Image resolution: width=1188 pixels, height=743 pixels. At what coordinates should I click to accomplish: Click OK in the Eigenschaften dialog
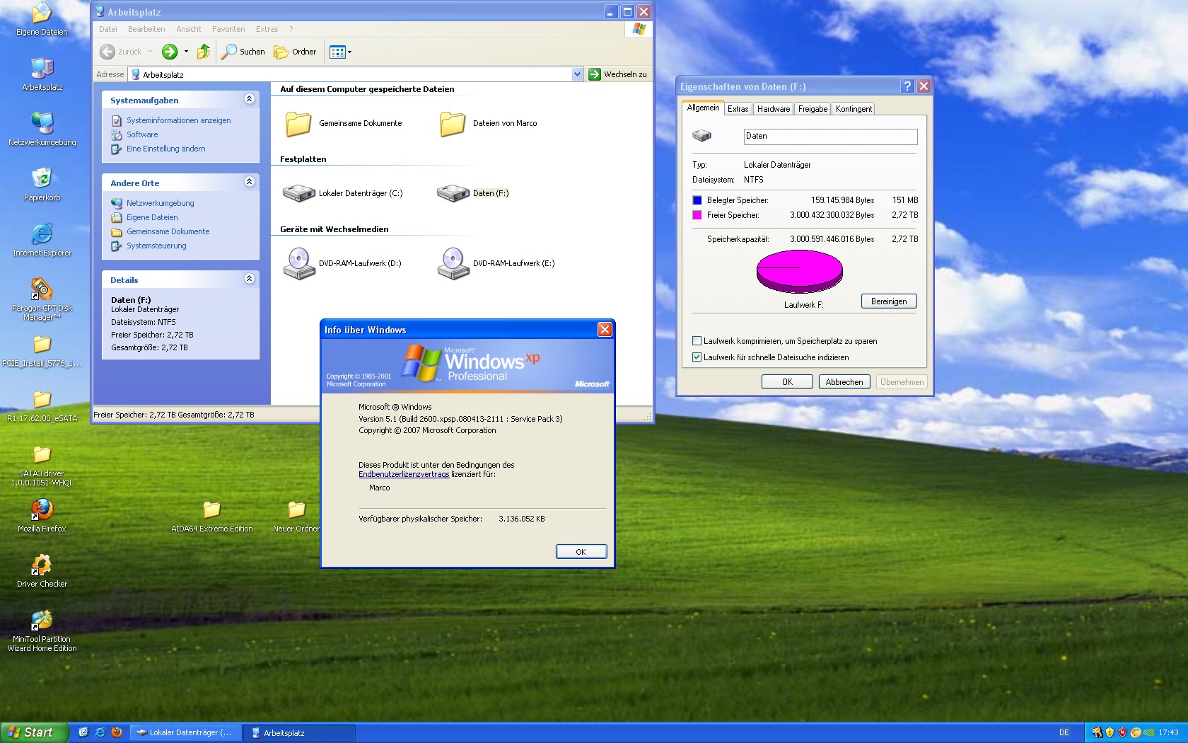787,382
